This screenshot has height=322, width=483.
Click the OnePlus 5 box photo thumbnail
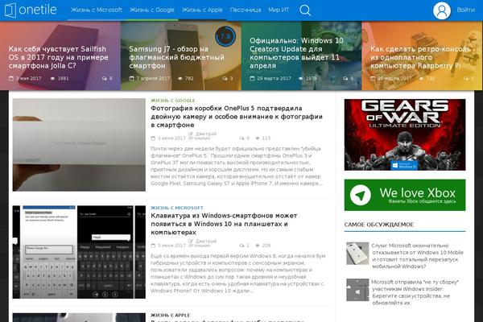pyautogui.click(x=79, y=145)
